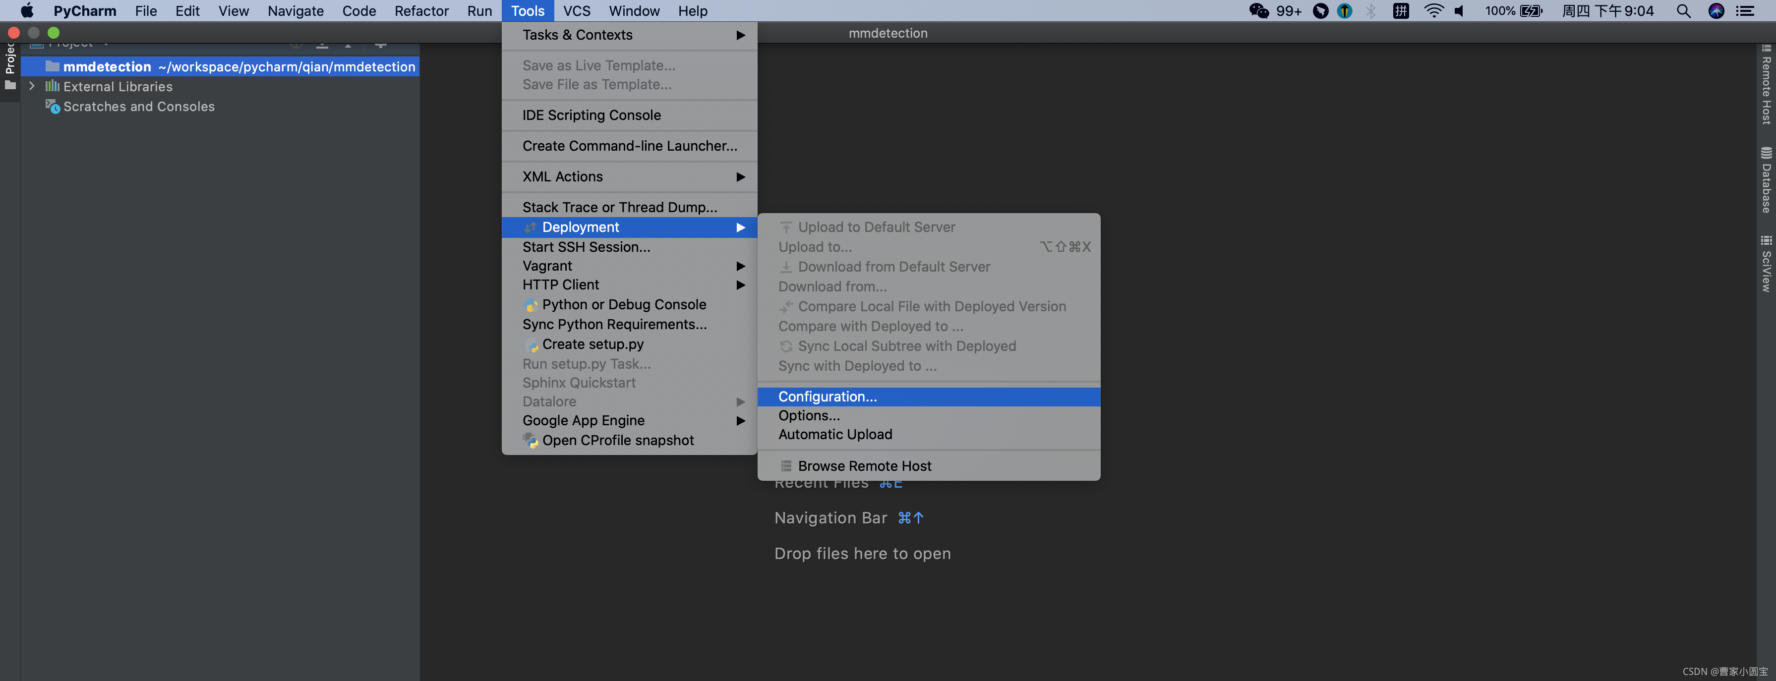Click the Wi-Fi status icon

[1433, 11]
